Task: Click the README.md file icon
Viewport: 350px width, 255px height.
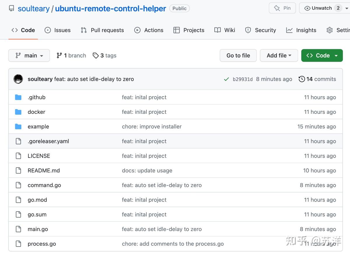Action: tap(18, 170)
